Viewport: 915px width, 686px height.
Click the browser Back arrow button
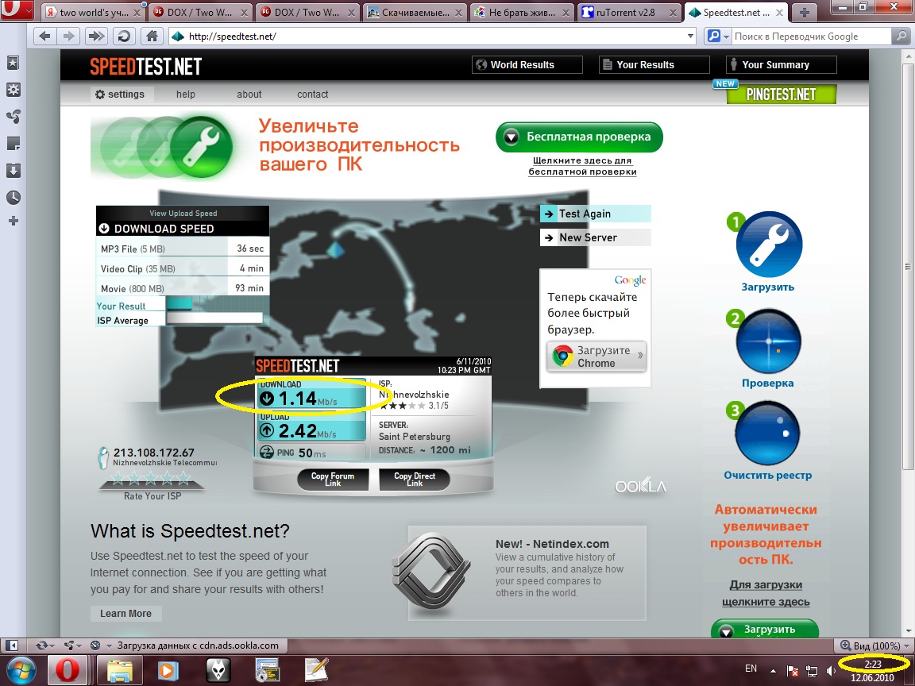(45, 37)
